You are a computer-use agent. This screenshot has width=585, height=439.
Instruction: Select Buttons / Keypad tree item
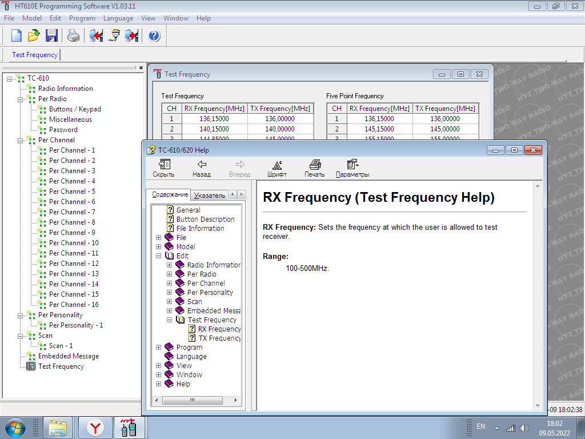[x=75, y=109]
